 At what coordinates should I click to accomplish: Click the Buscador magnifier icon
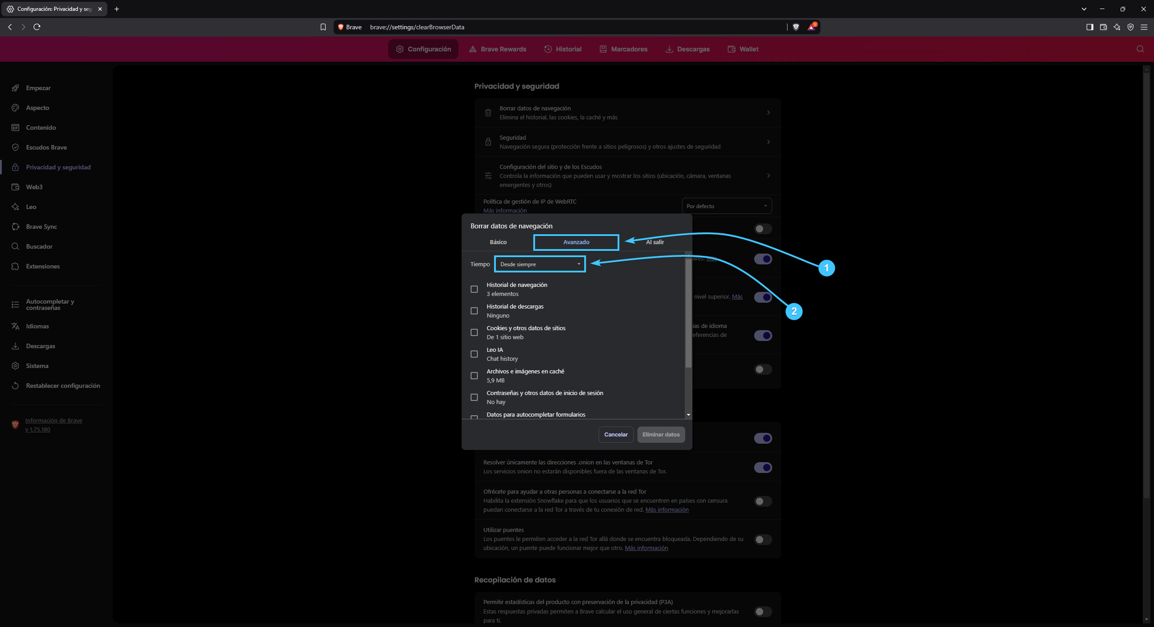coord(15,246)
